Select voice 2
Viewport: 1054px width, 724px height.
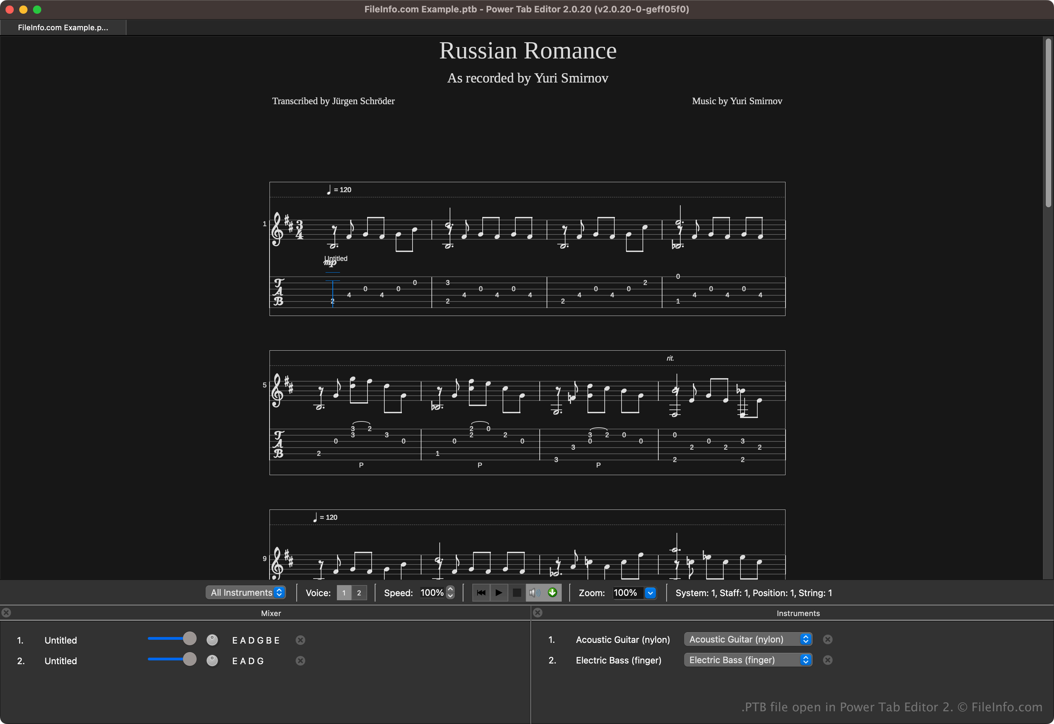359,593
